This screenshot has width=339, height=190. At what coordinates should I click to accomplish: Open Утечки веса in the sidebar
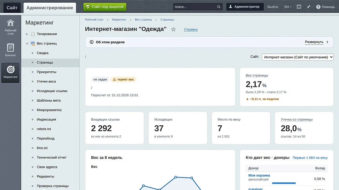coord(46,81)
